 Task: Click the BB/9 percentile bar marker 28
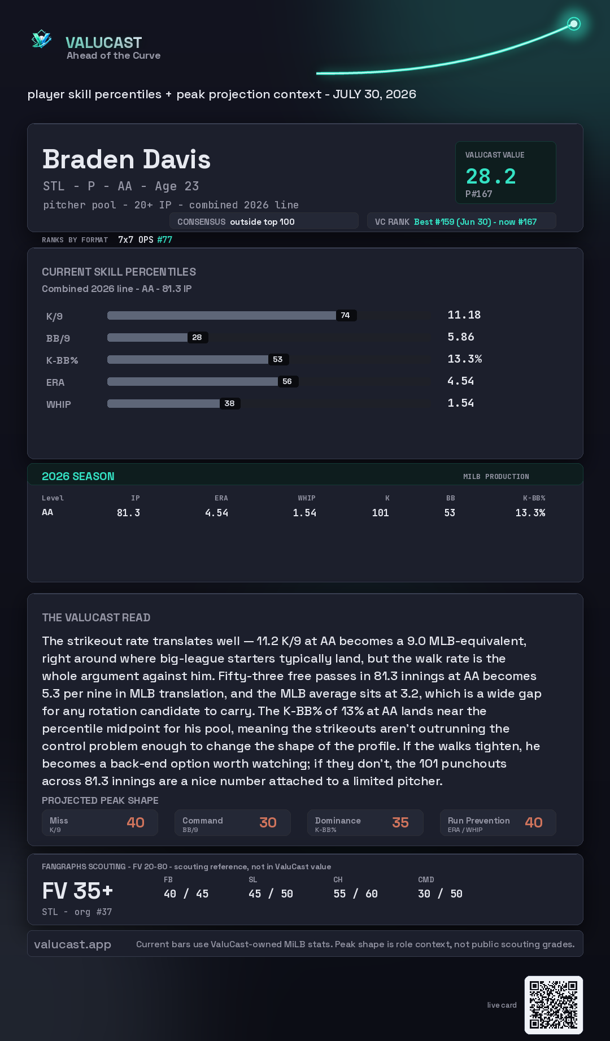197,337
